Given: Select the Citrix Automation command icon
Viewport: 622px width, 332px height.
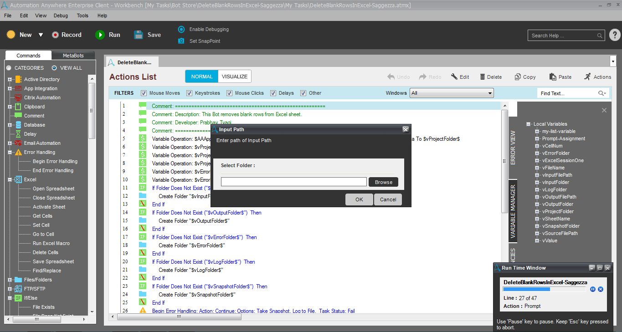Looking at the screenshot, I should pyautogui.click(x=18, y=97).
